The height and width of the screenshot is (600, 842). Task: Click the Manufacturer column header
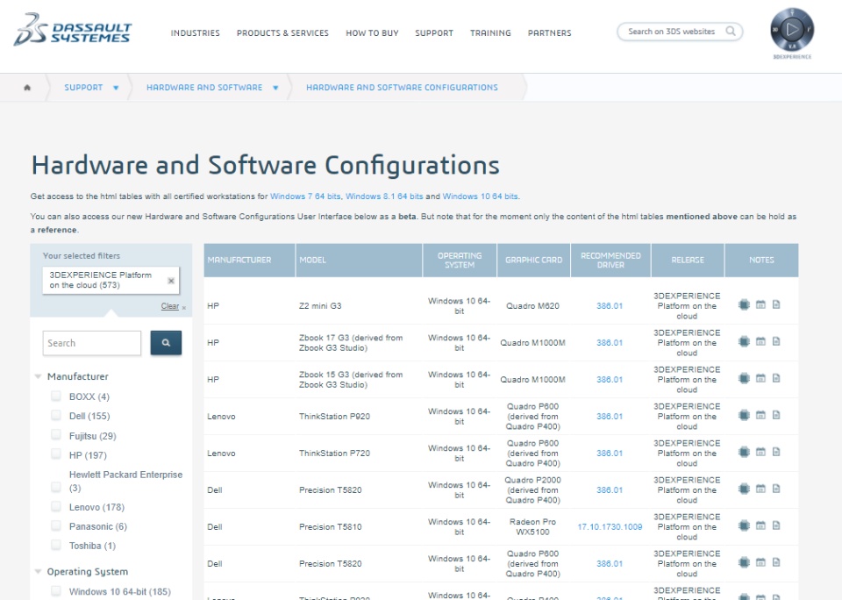coord(249,260)
